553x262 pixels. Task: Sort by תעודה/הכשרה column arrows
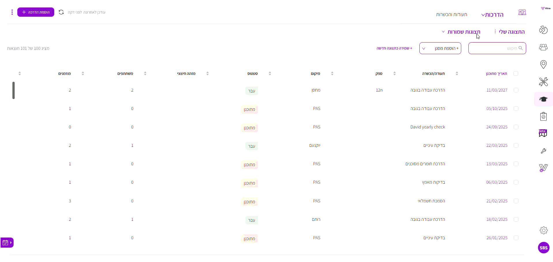(395, 73)
